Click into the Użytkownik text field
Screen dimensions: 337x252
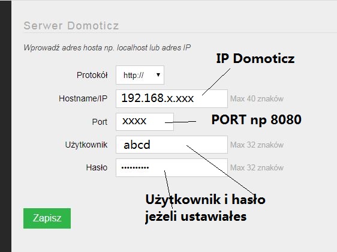[171, 145]
